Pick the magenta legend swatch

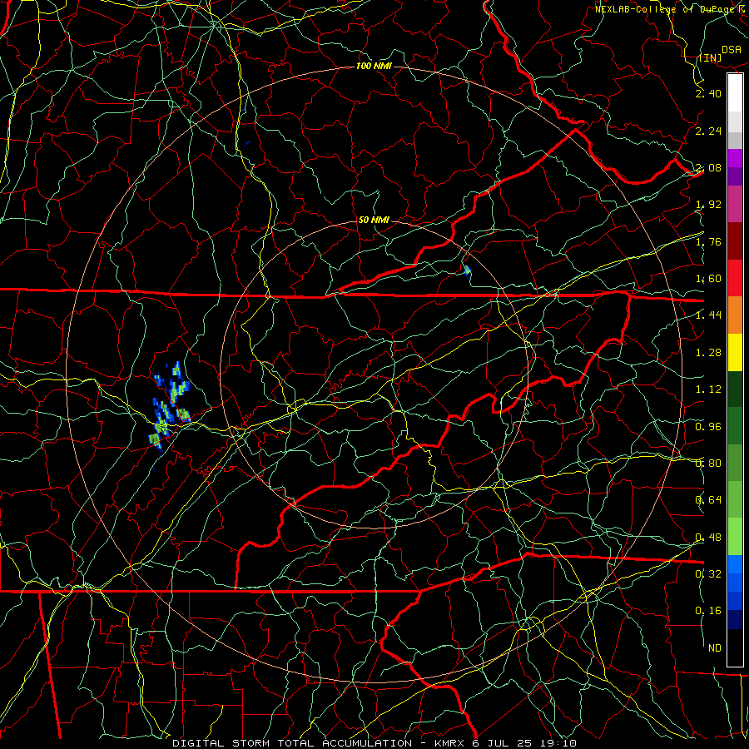point(735,204)
